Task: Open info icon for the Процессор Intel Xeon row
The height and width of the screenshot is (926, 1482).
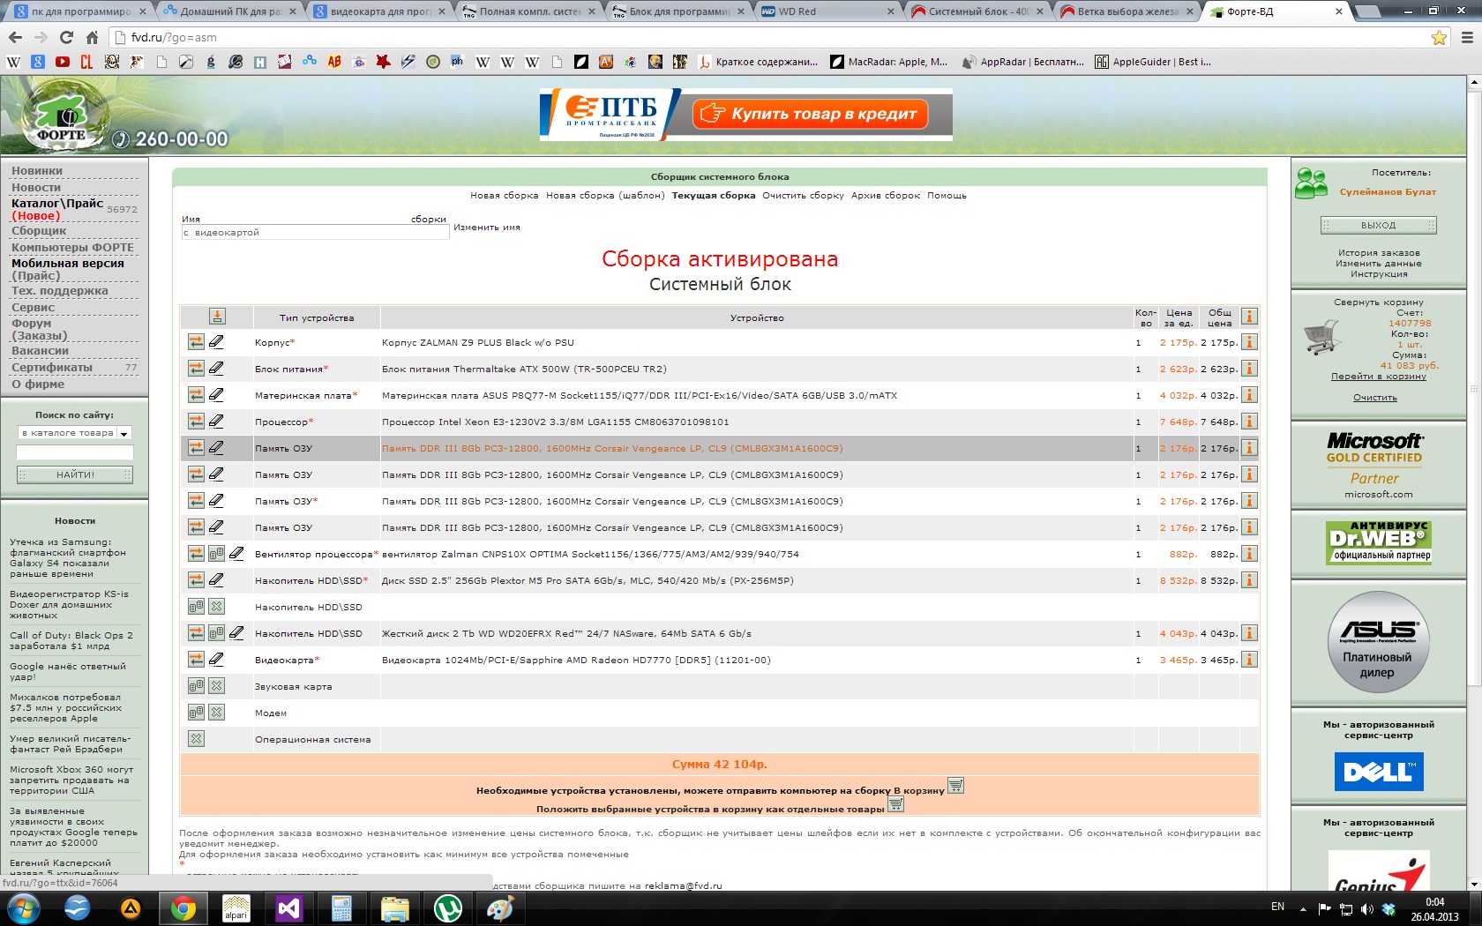Action: pyautogui.click(x=1249, y=422)
